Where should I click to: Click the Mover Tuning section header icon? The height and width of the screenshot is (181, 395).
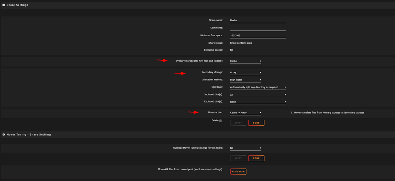tap(4, 134)
